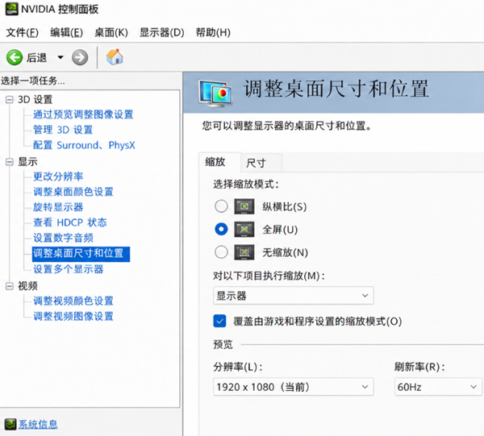Open 调整视频图像设置 task

coord(73,317)
